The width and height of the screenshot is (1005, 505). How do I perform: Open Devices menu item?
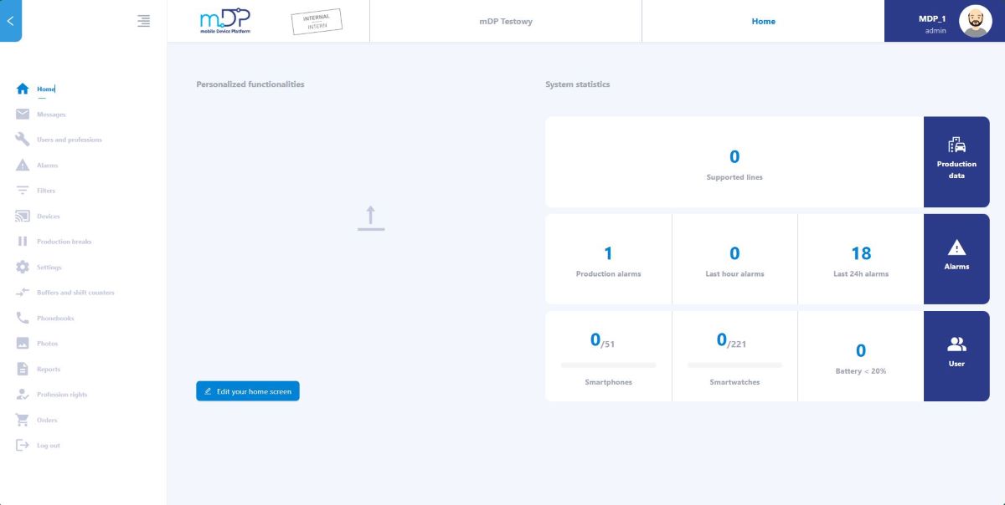[x=49, y=217]
